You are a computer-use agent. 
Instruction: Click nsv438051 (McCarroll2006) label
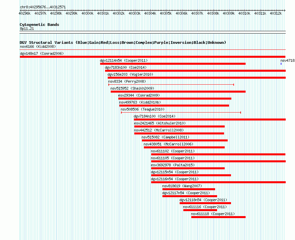point(168,144)
